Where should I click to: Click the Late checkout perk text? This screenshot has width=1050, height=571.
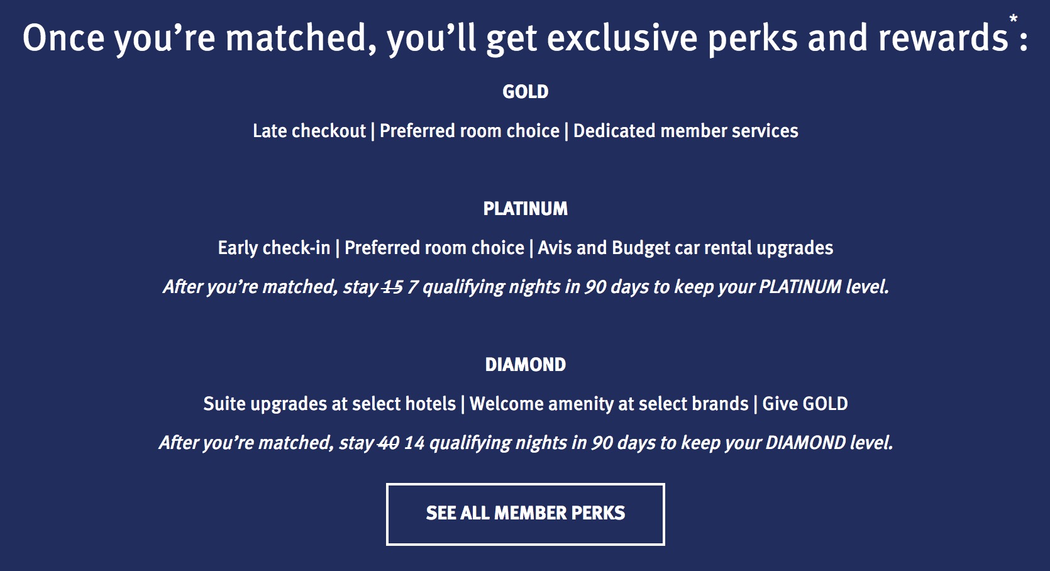click(x=309, y=131)
